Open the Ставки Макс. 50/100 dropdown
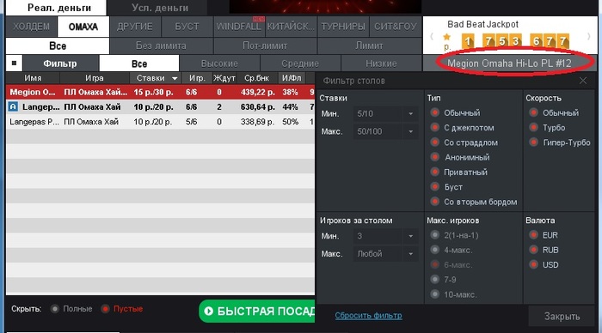 tap(385, 131)
